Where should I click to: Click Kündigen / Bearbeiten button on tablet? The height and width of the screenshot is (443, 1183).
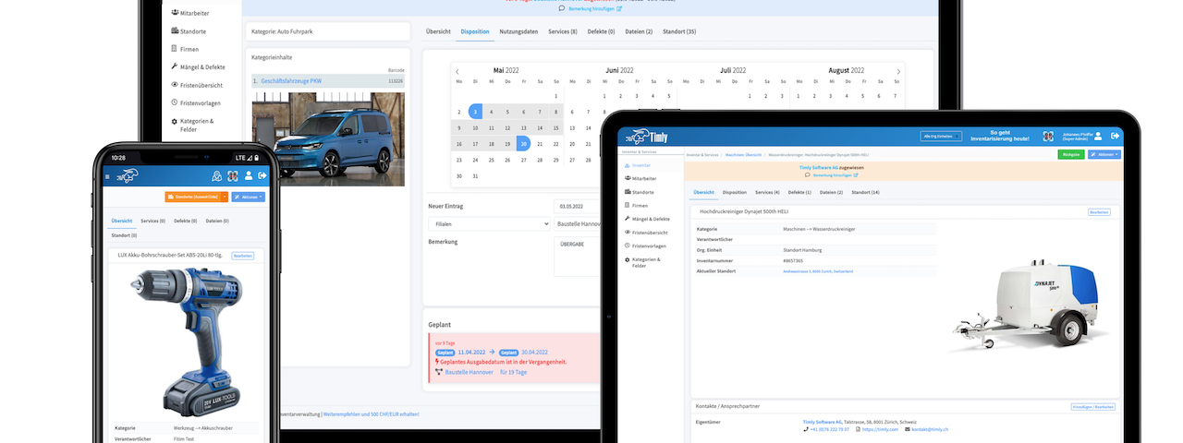pyautogui.click(x=1092, y=406)
